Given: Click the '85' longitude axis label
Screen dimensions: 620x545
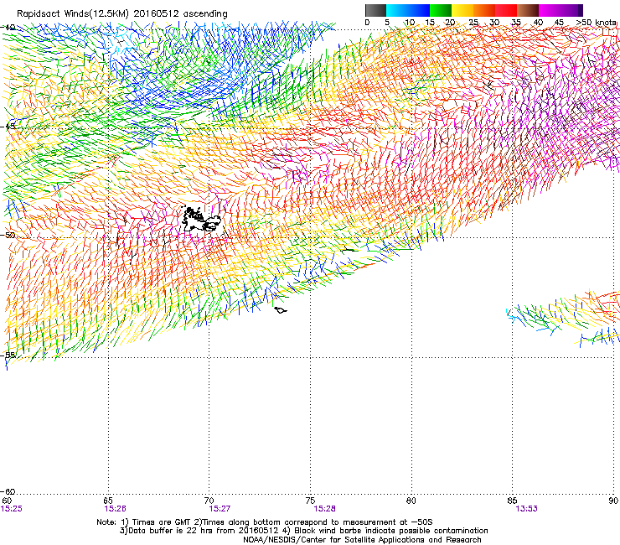Looking at the screenshot, I should pyautogui.click(x=512, y=501).
